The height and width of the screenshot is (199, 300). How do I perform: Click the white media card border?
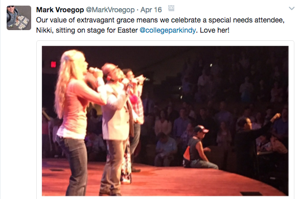(x=165, y=43)
